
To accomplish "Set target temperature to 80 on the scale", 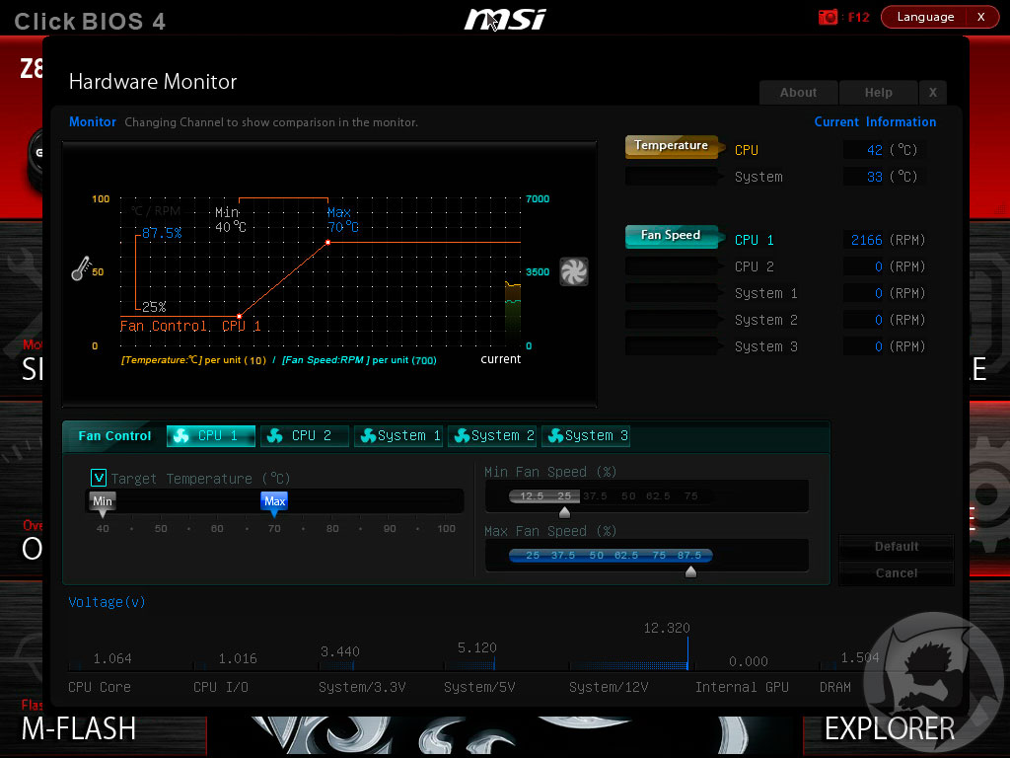I will coord(332,529).
